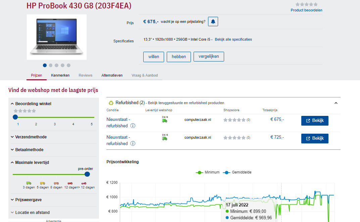Click the Prijsontwikkeling chart heading

tap(122, 162)
